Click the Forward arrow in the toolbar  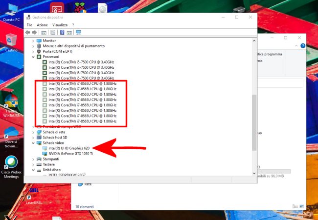(x=34, y=33)
